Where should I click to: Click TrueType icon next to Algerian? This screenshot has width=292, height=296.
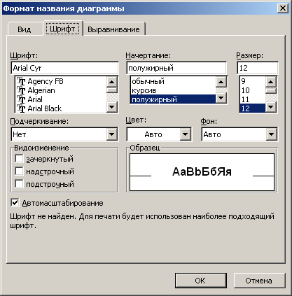[21, 90]
